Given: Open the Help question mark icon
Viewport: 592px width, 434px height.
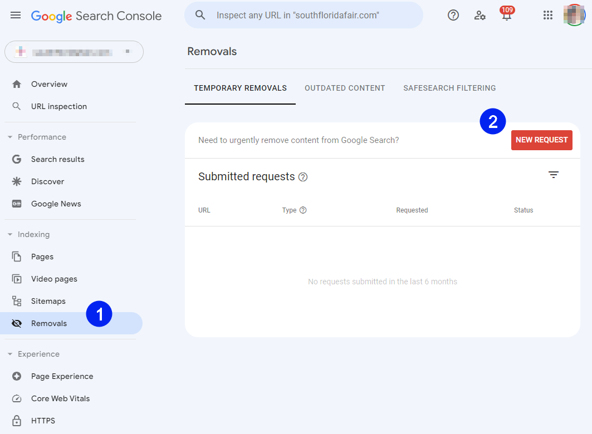Looking at the screenshot, I should pyautogui.click(x=453, y=15).
